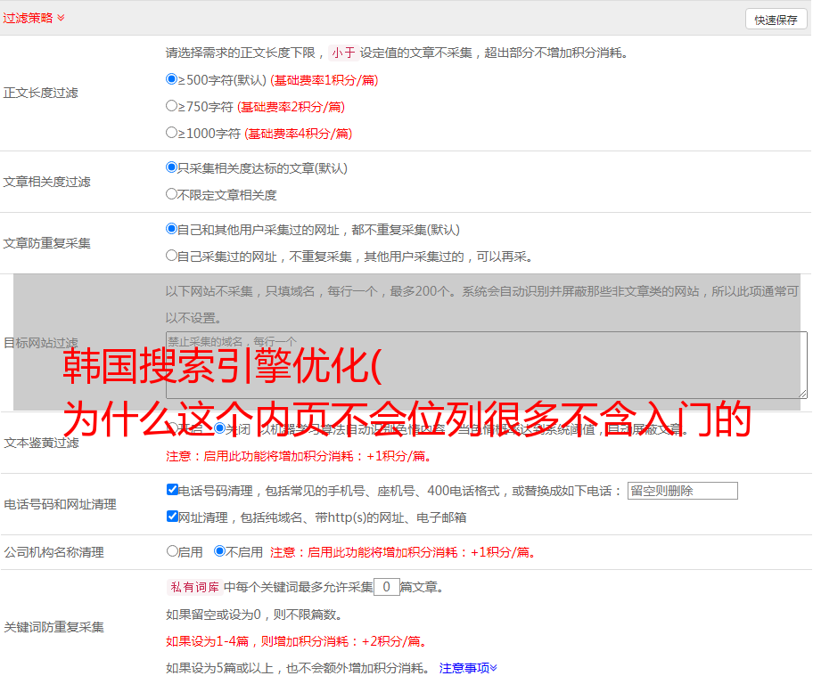Click the 公司机构名称清理 row label
The width and height of the screenshot is (813, 684).
tap(53, 552)
